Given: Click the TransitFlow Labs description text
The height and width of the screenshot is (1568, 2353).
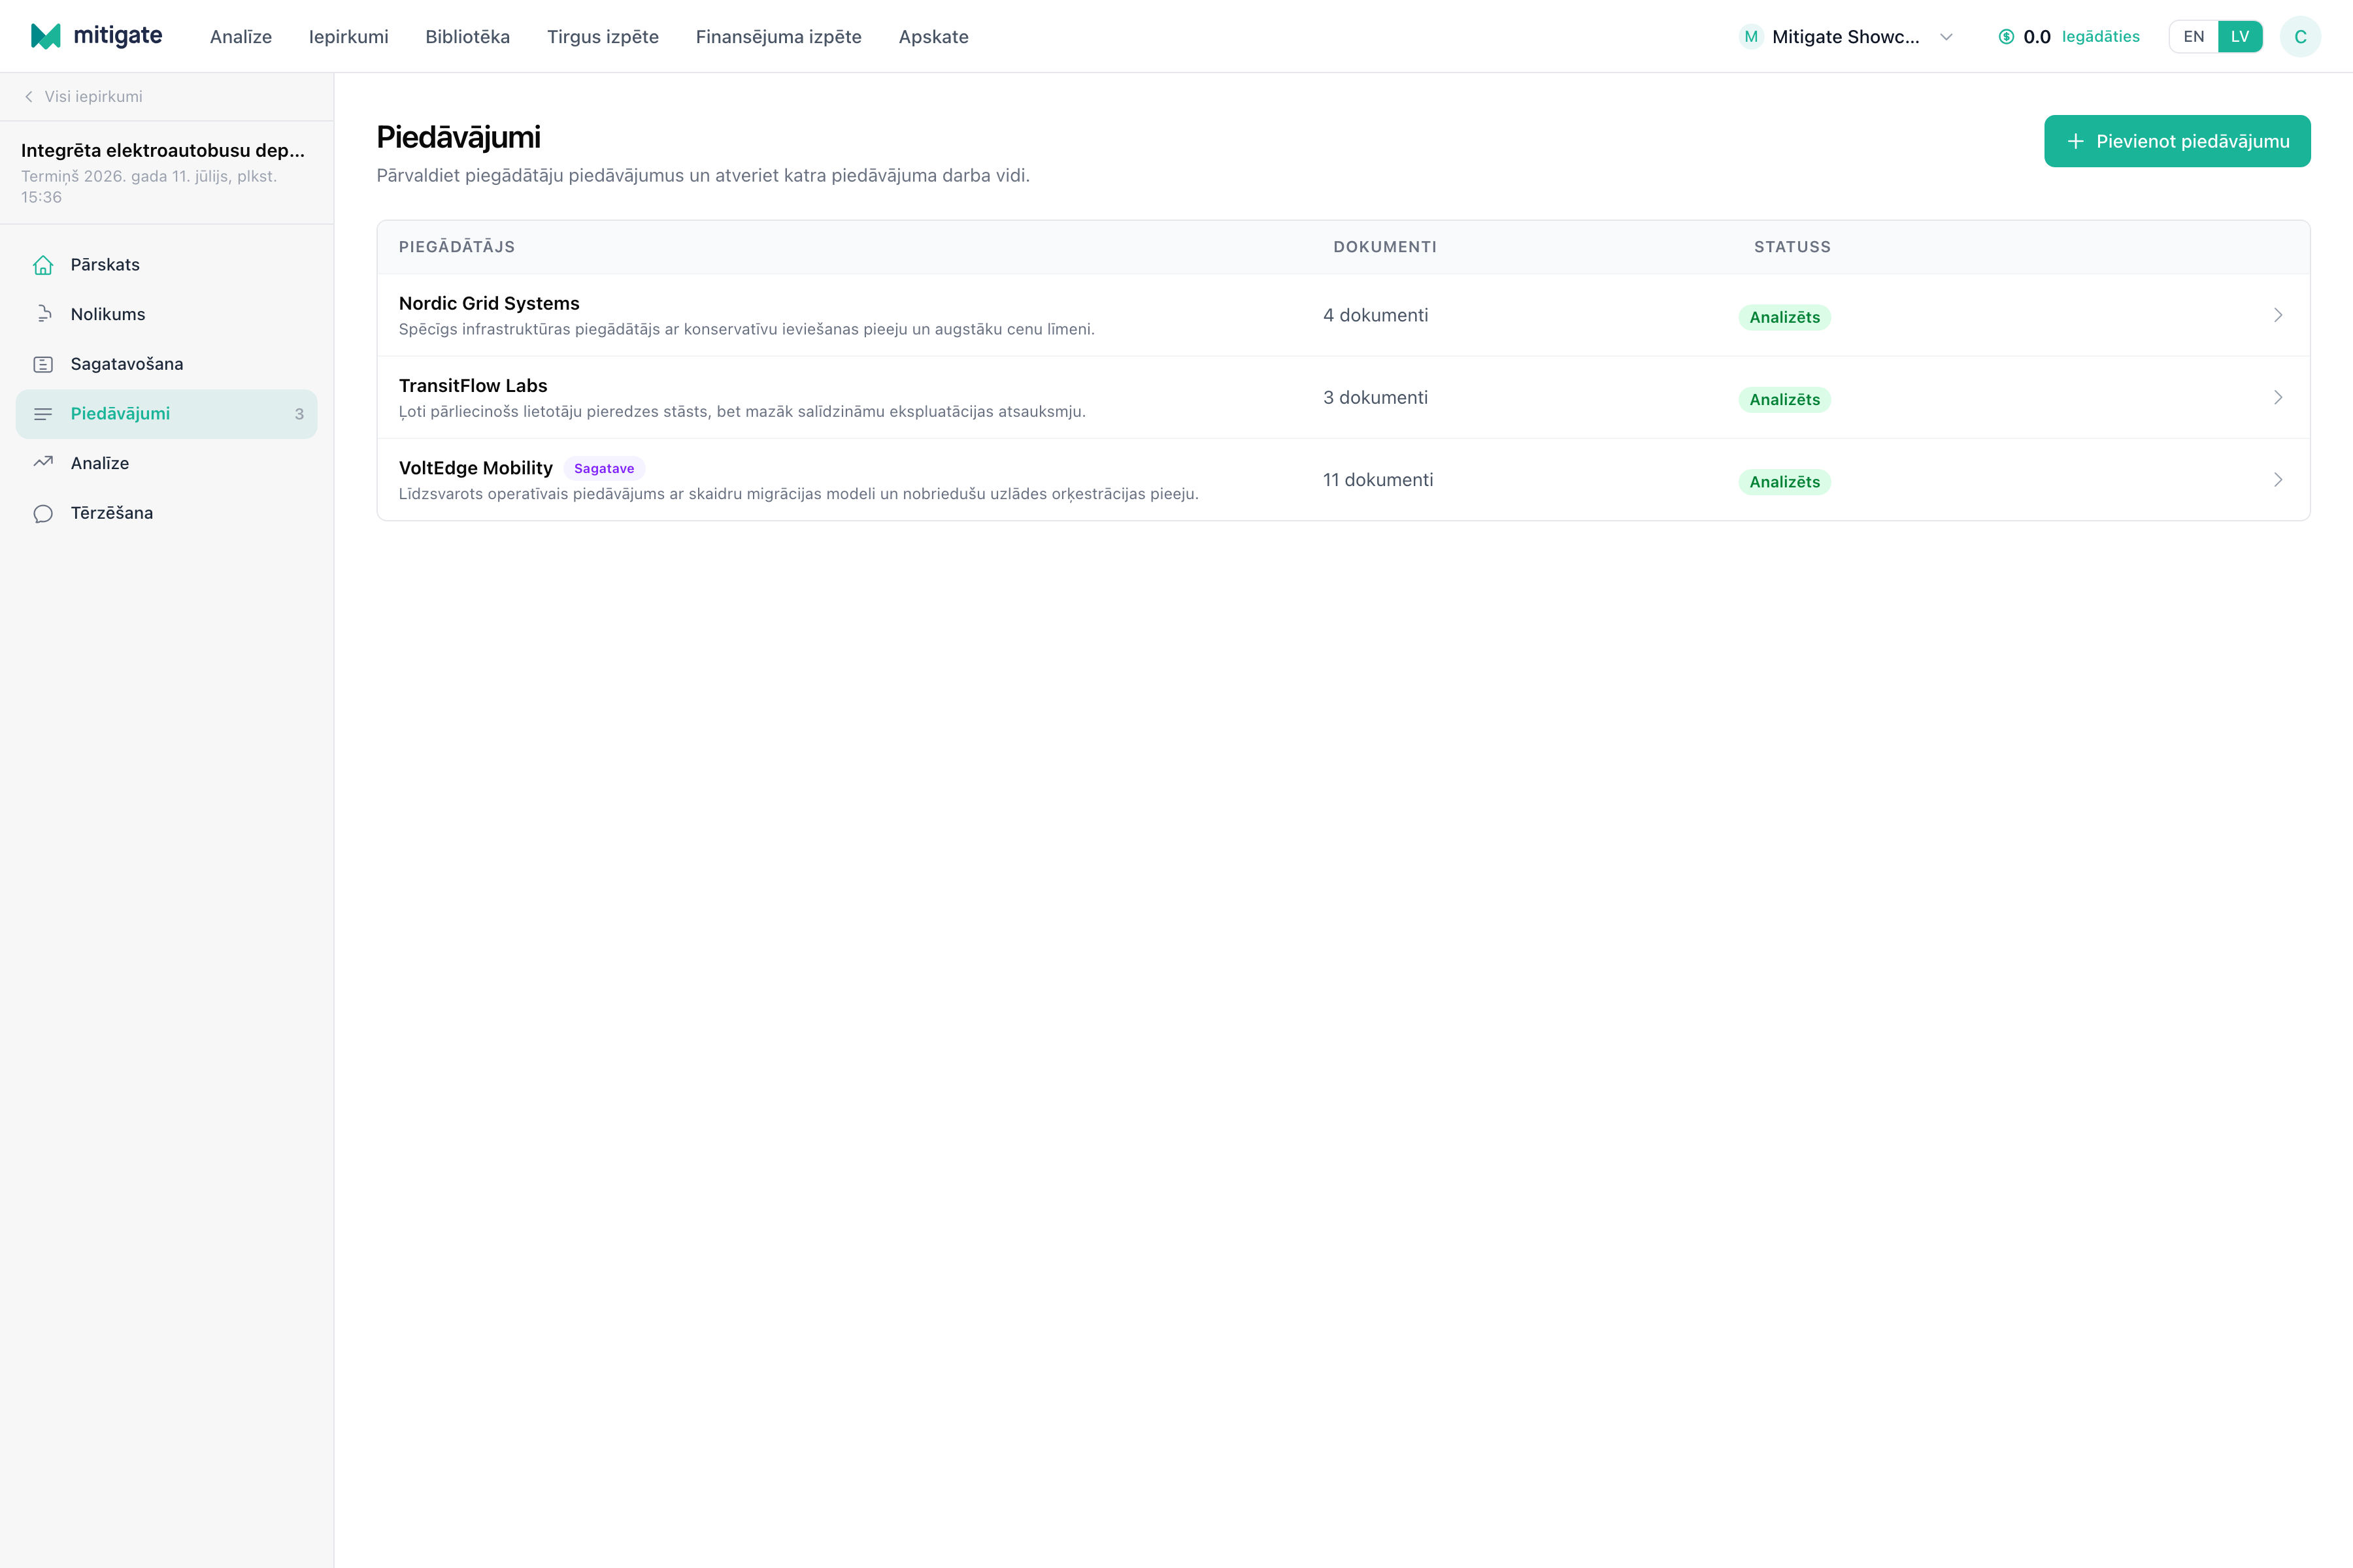Looking at the screenshot, I should [743, 411].
